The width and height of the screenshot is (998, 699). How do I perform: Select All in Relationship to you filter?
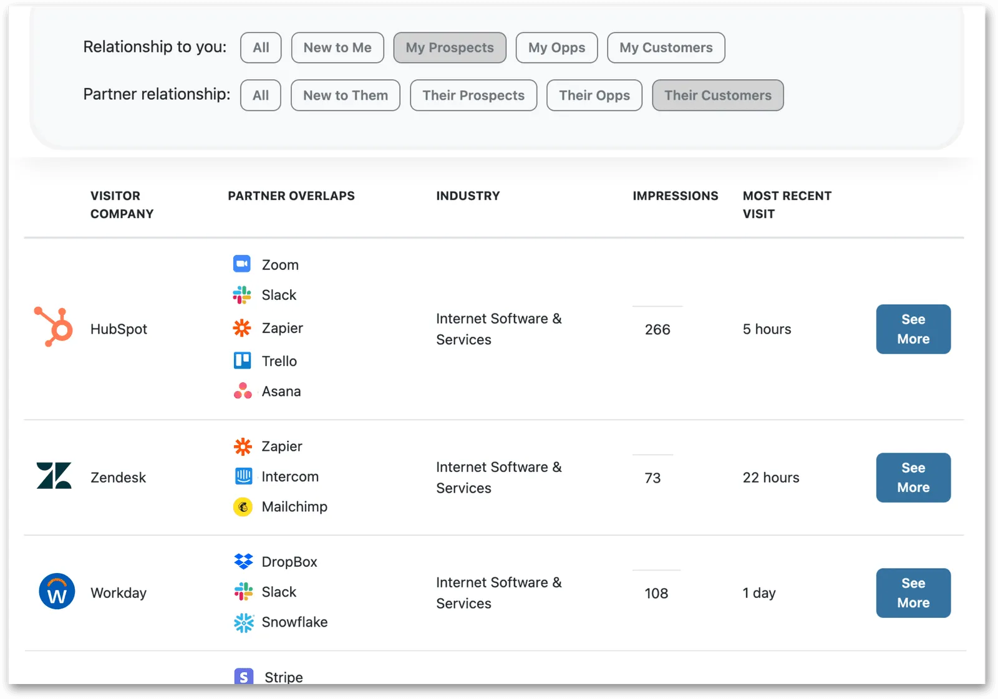[x=261, y=47]
